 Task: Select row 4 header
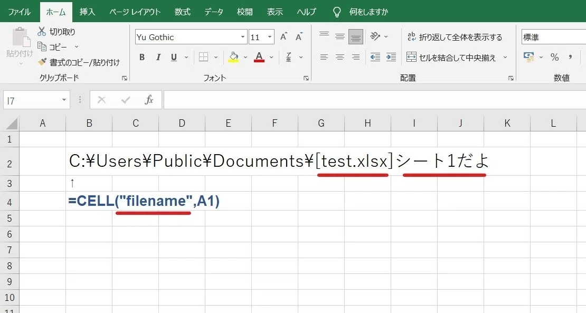coord(10,202)
